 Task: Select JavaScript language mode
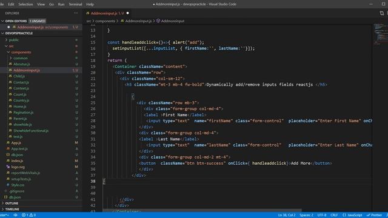click(x=352, y=215)
